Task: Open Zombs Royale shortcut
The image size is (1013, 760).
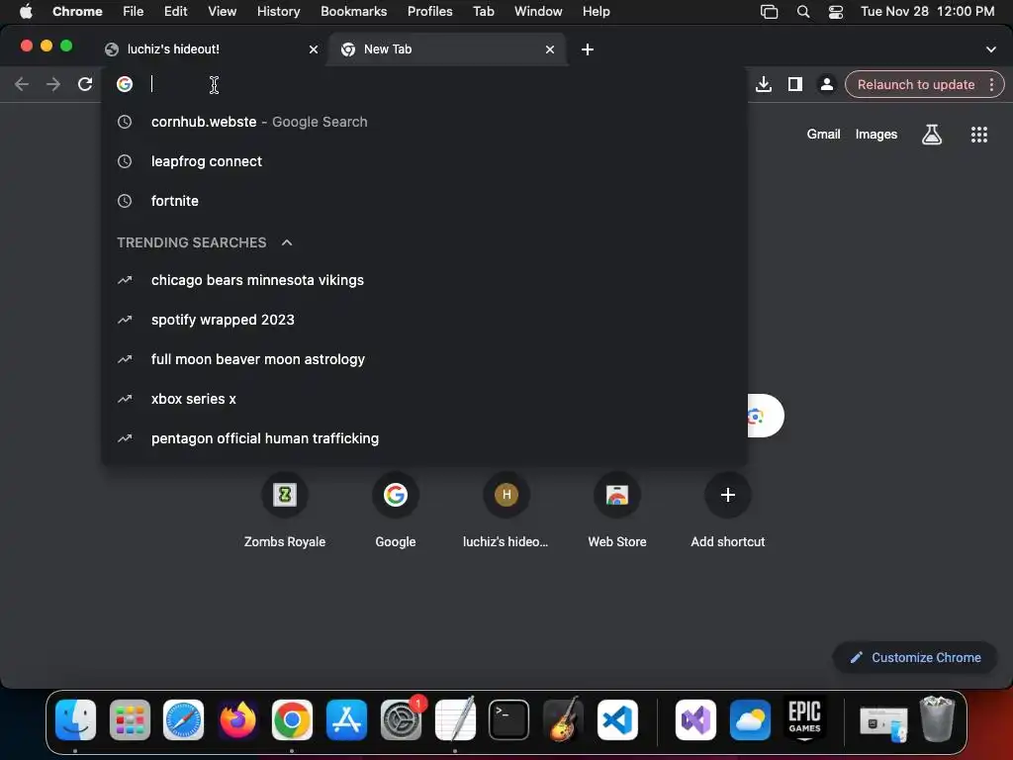Action: [x=285, y=511]
